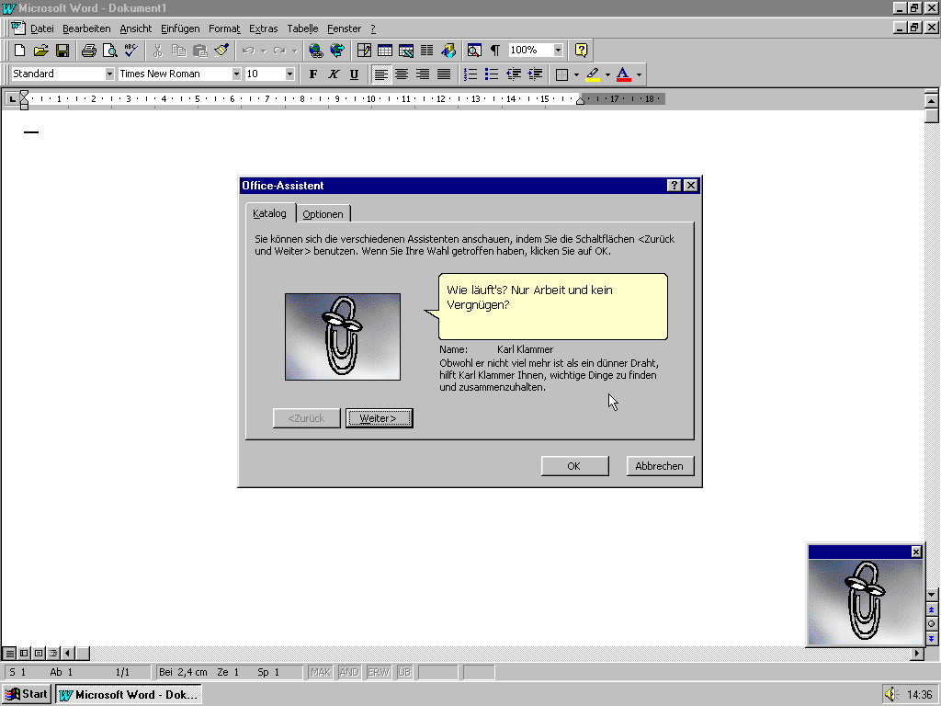Run spelling and grammar check

(130, 51)
